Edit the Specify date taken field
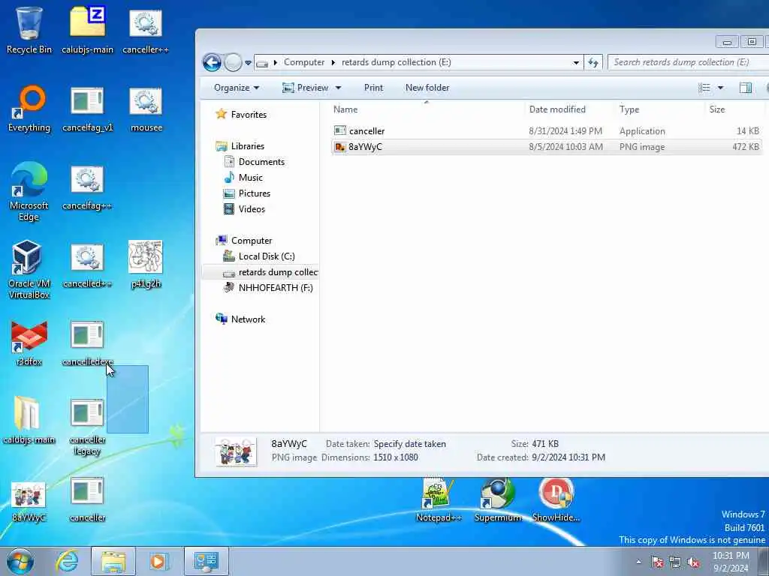The image size is (769, 576). pos(410,444)
